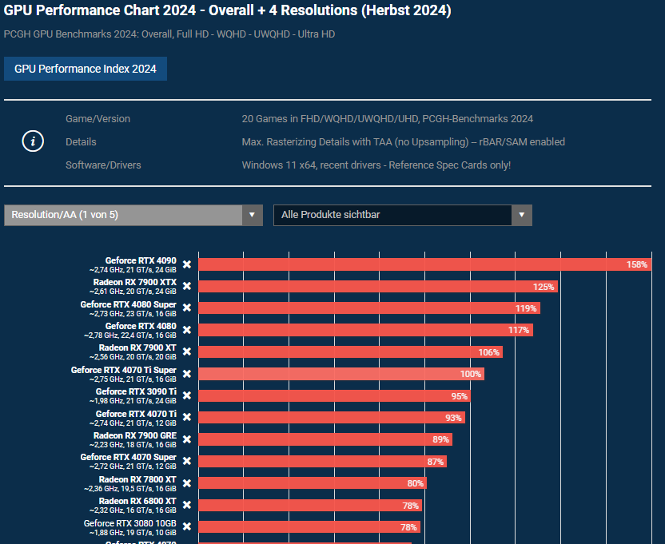Click the 20 Games in FHD/WQHD/UWQHD/UHD text

pos(387,119)
